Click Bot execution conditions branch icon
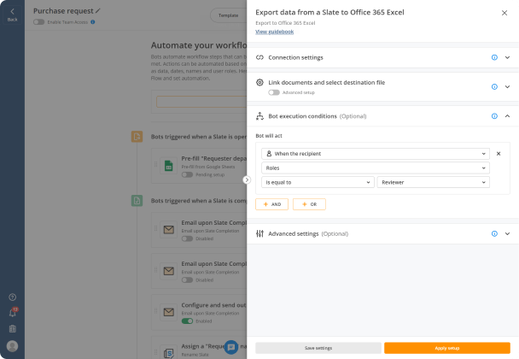 259,116
